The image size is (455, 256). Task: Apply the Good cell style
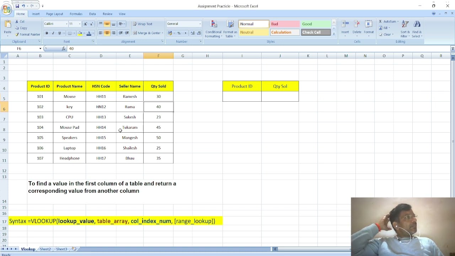[316, 24]
